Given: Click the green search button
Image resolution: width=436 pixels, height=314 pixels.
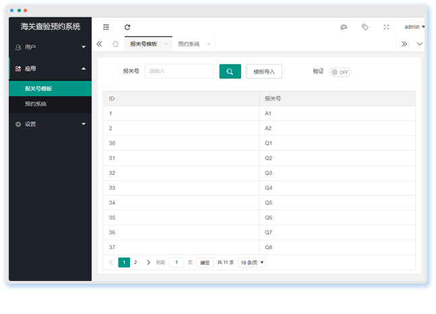Looking at the screenshot, I should [230, 71].
